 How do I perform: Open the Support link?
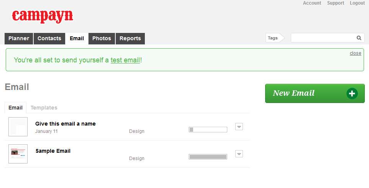tap(335, 3)
